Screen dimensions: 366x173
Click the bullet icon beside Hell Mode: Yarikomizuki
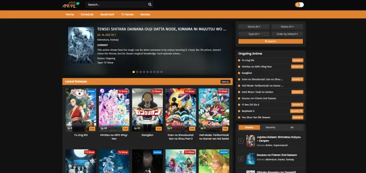pyautogui.click(x=239, y=86)
